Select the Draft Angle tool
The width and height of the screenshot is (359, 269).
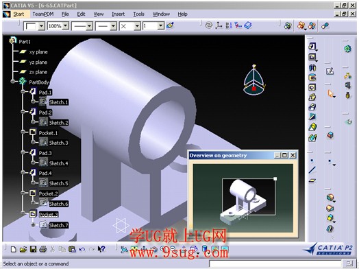330,218
